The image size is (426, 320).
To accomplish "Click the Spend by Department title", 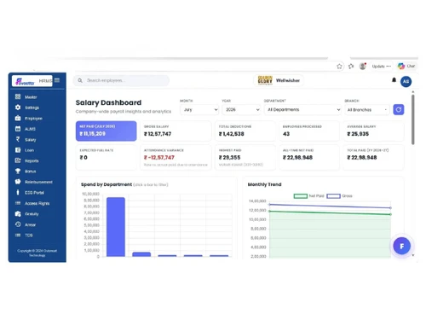I will [106, 184].
